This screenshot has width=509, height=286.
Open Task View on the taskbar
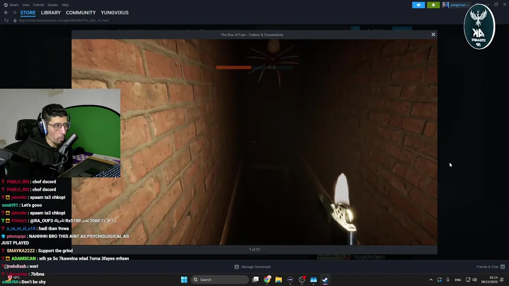pyautogui.click(x=256, y=280)
